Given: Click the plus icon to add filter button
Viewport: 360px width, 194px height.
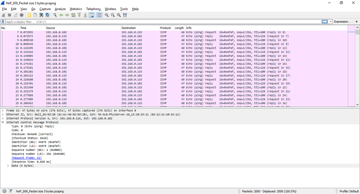Looking at the screenshot, I should (x=356, y=22).
